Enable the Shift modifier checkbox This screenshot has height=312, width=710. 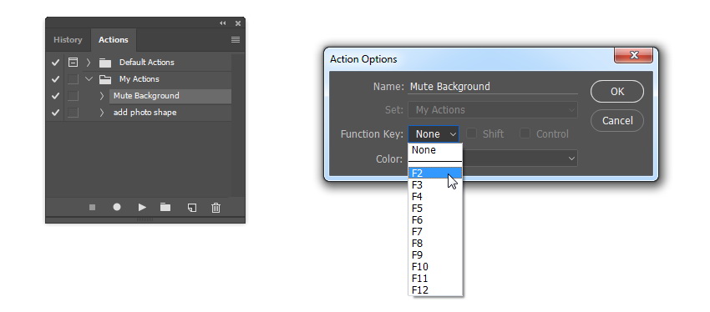[472, 133]
